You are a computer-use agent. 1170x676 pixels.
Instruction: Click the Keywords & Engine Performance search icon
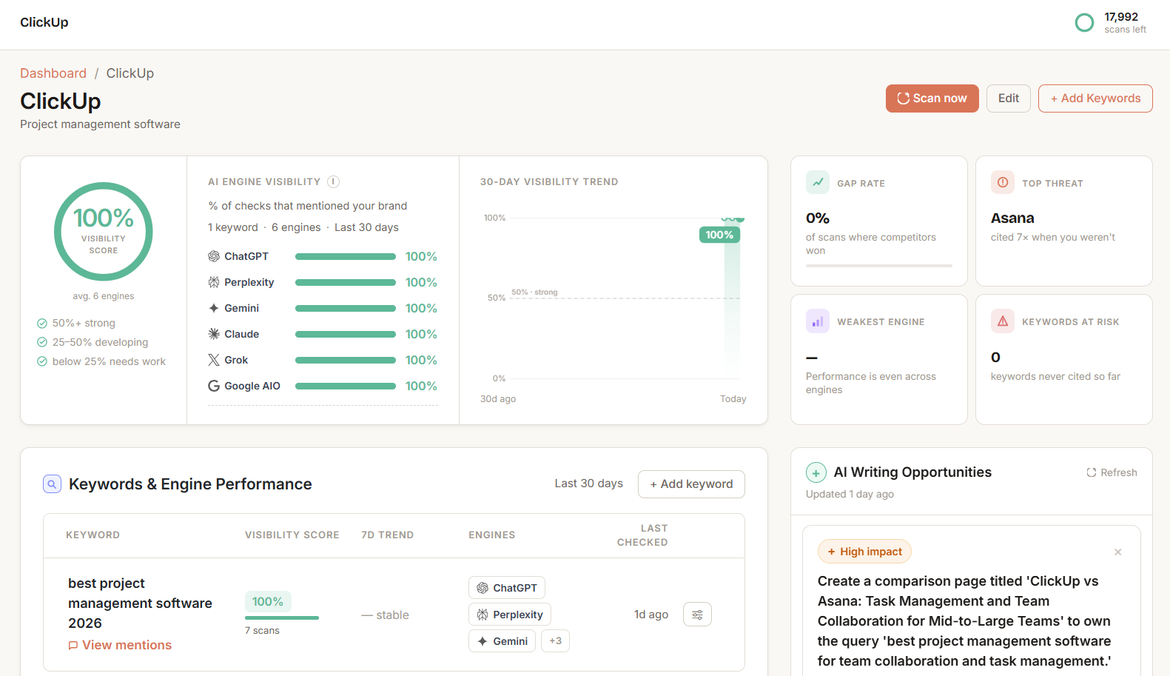(52, 484)
